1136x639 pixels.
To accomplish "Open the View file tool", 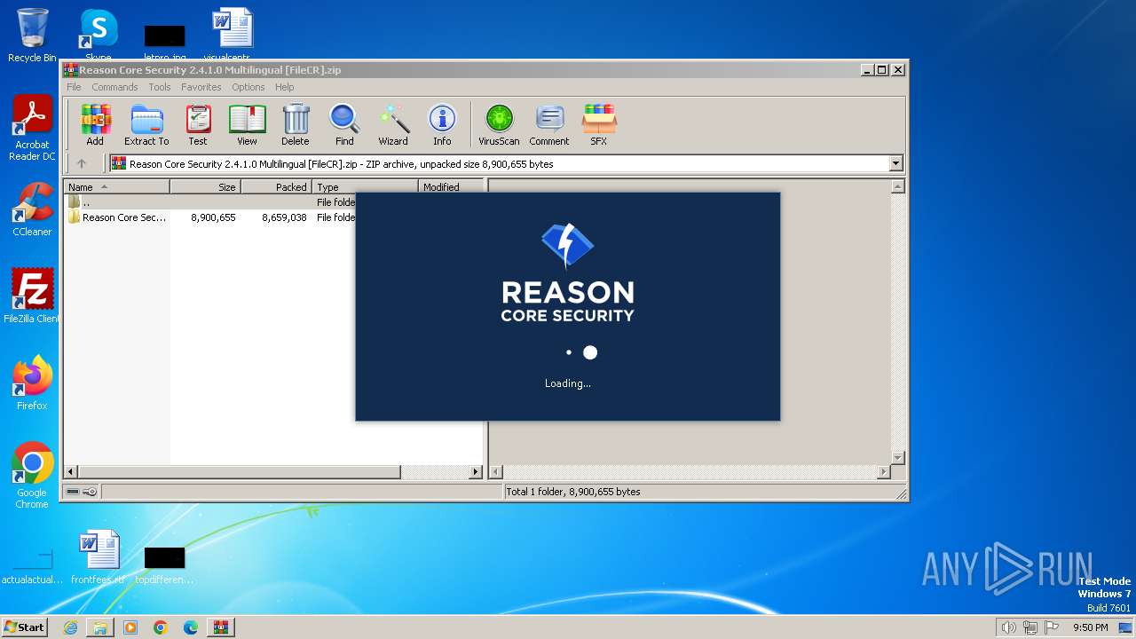I will tap(247, 124).
